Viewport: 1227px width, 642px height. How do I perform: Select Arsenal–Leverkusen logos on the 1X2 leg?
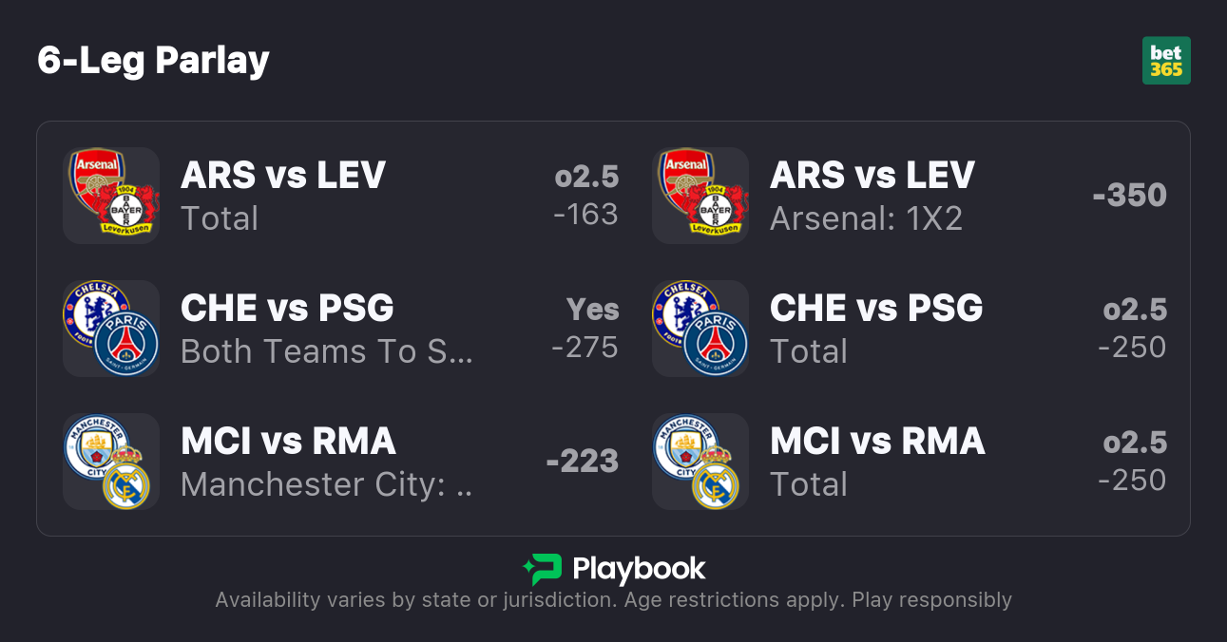[700, 196]
